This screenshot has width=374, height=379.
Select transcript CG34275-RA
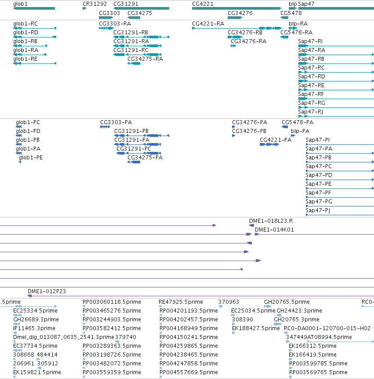[145, 59]
